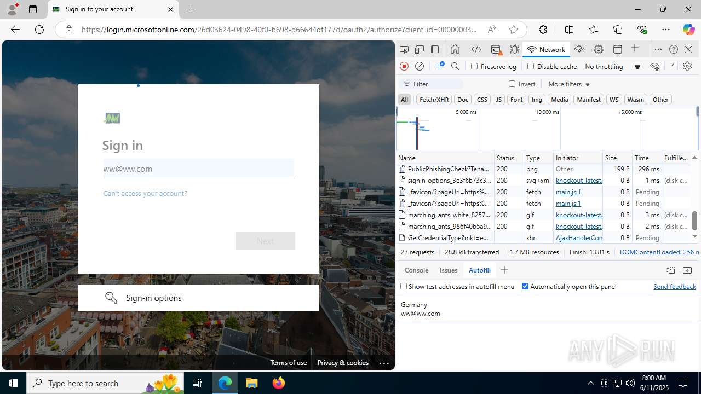Add a new tool with plus icon
This screenshot has height=394, width=701.
[x=635, y=49]
